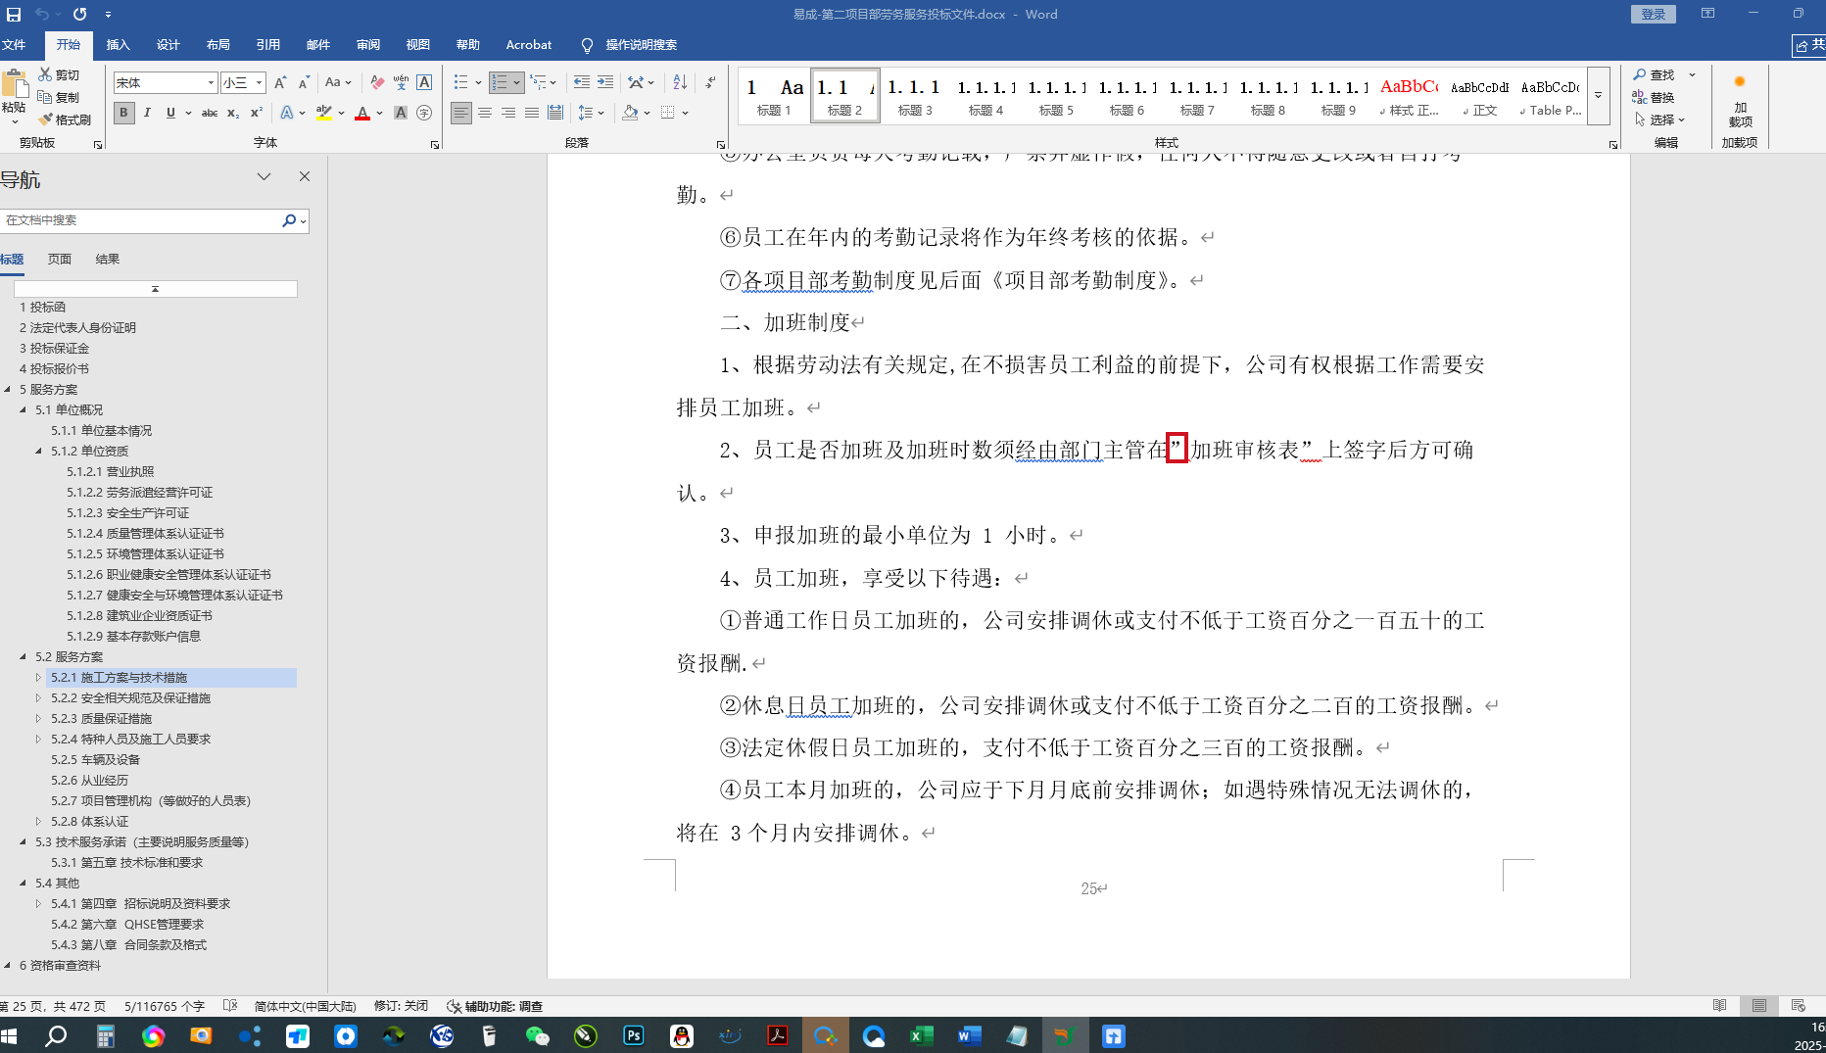Screen dimensions: 1826x1053
Task: Open the 插入 (Insert) ribbon tab
Action: point(118,45)
